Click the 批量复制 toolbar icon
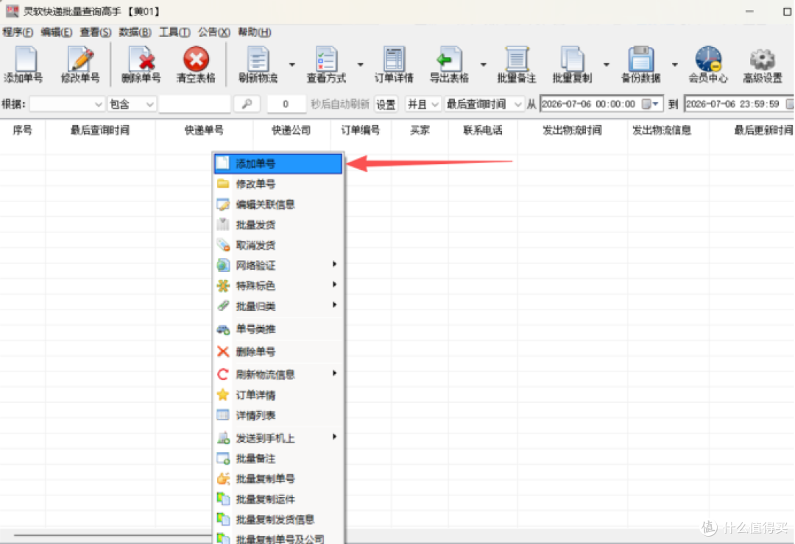This screenshot has height=544, width=795. [x=572, y=65]
